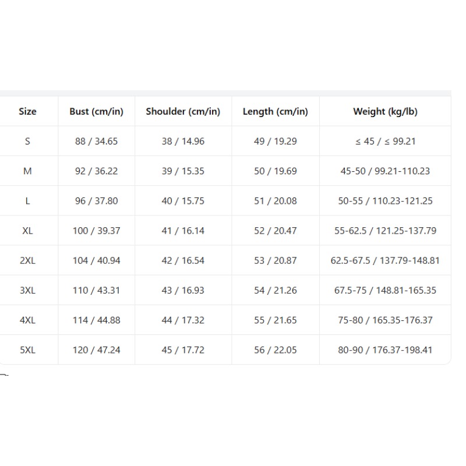The width and height of the screenshot is (466, 466).
Task: Select the Weight (kg/lb) column header
Action: click(385, 111)
